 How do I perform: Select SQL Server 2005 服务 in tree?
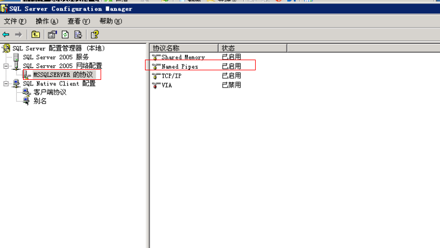[x=56, y=57]
